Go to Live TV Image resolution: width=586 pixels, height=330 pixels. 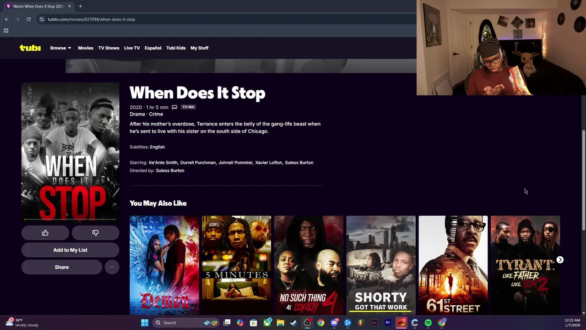point(132,48)
